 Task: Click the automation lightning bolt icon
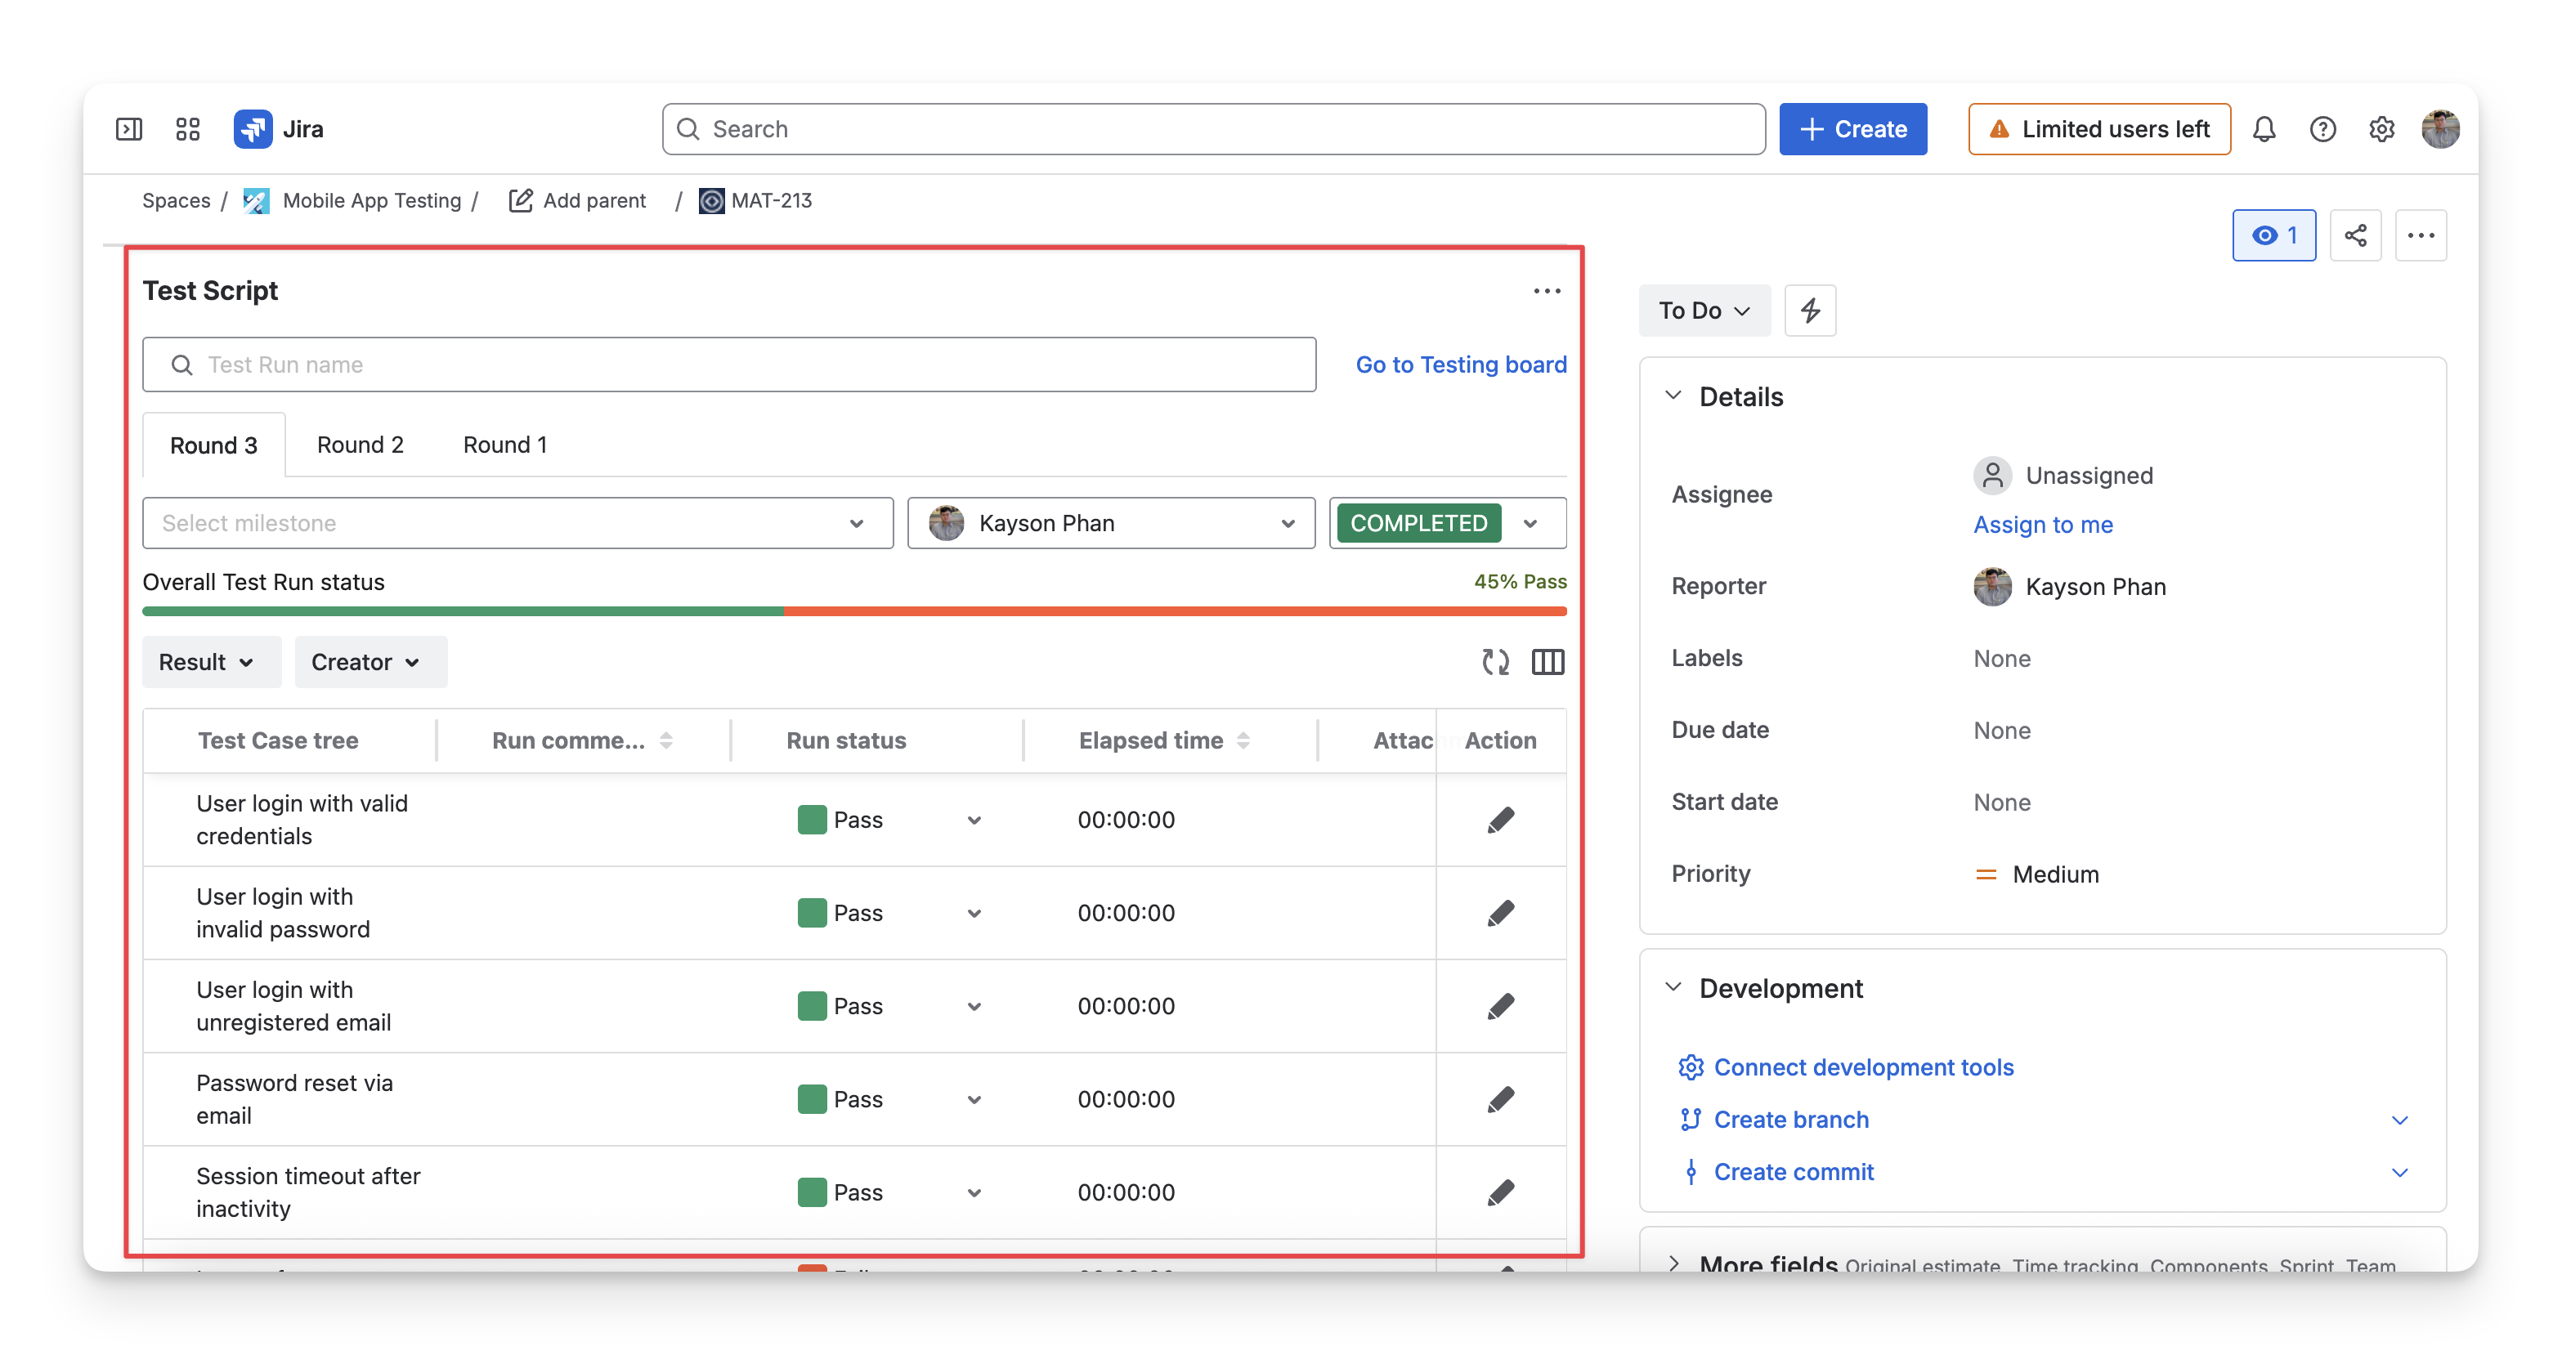tap(1809, 311)
